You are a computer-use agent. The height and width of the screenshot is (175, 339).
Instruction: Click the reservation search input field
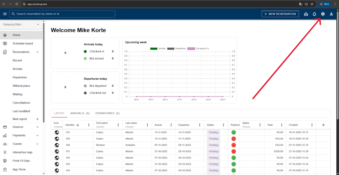coord(63,14)
